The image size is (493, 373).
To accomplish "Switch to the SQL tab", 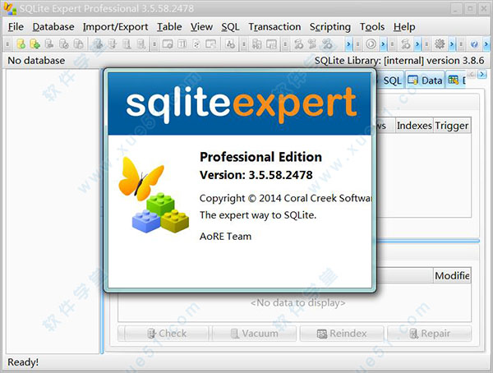I will point(392,81).
